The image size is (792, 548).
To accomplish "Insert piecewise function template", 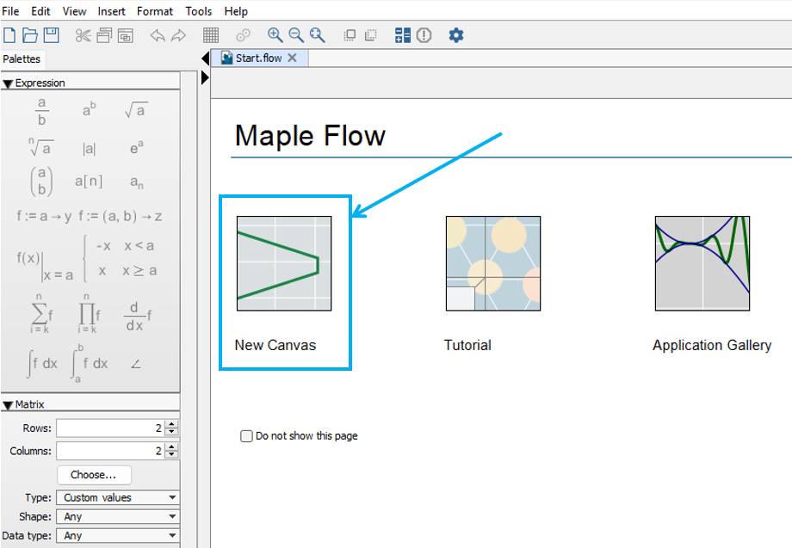I will tap(121, 258).
